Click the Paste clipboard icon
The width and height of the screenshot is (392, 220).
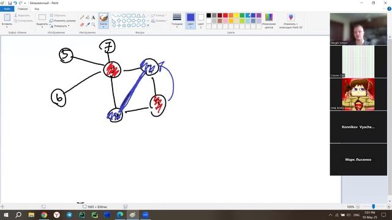click(7, 18)
